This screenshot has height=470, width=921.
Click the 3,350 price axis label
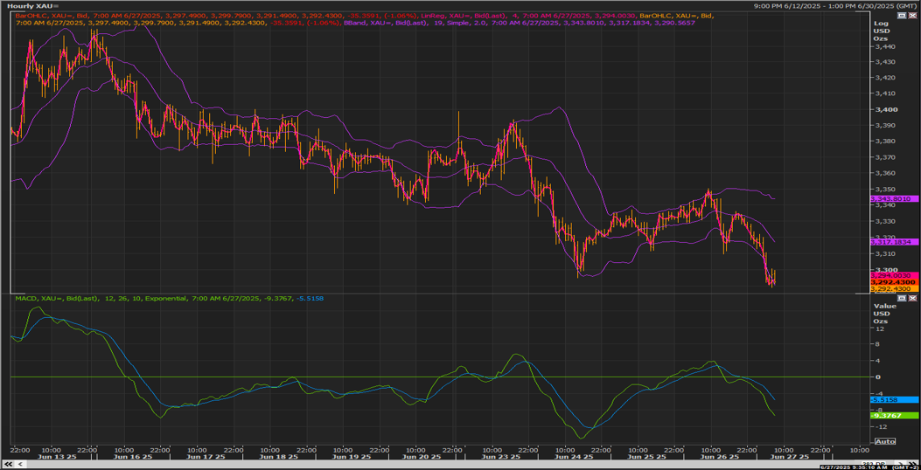tap(884, 190)
